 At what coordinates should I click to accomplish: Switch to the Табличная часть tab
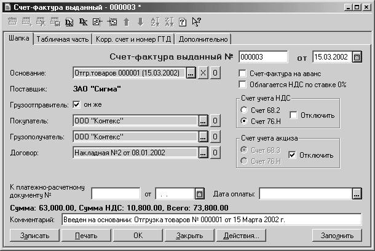click(61, 39)
